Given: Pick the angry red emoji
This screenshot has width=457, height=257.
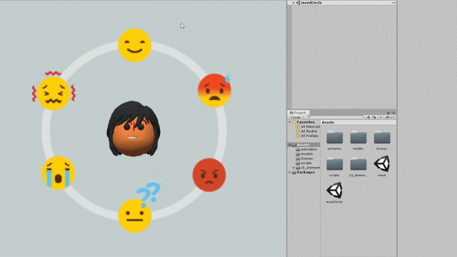Looking at the screenshot, I should [x=209, y=175].
